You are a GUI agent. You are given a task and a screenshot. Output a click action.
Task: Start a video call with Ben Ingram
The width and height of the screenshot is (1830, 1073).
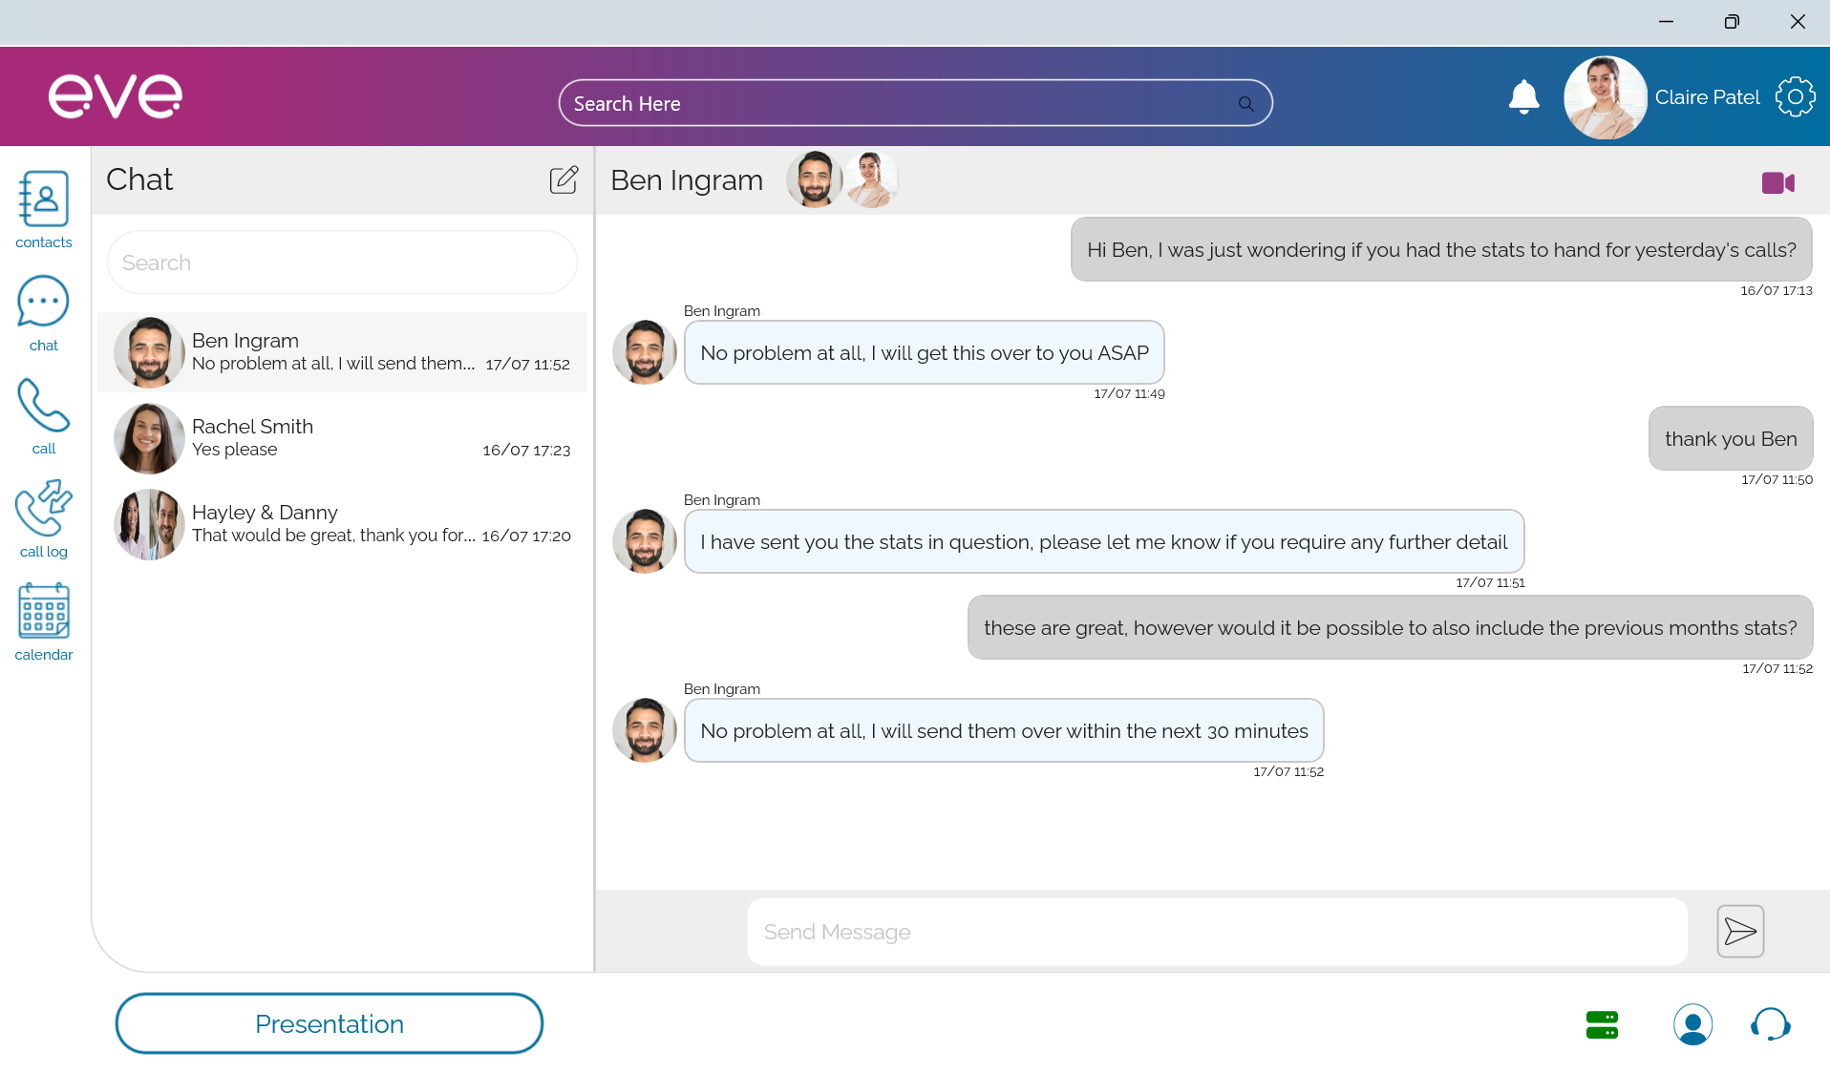pos(1777,182)
